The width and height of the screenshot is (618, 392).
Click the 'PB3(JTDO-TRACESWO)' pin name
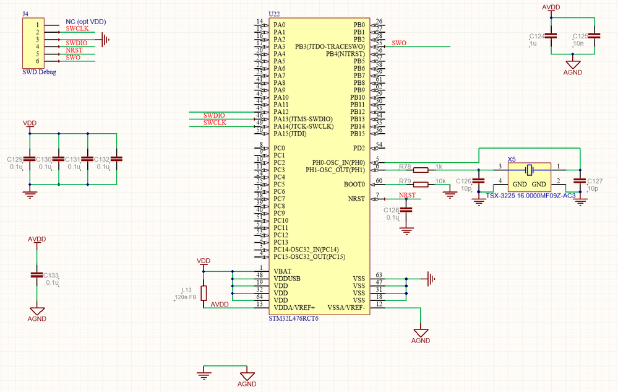[x=330, y=46]
